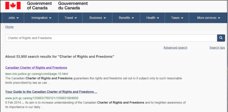This screenshot has width=228, height=112.
Task: Click the Gouvernement du Canada French title
Action: 73,5
